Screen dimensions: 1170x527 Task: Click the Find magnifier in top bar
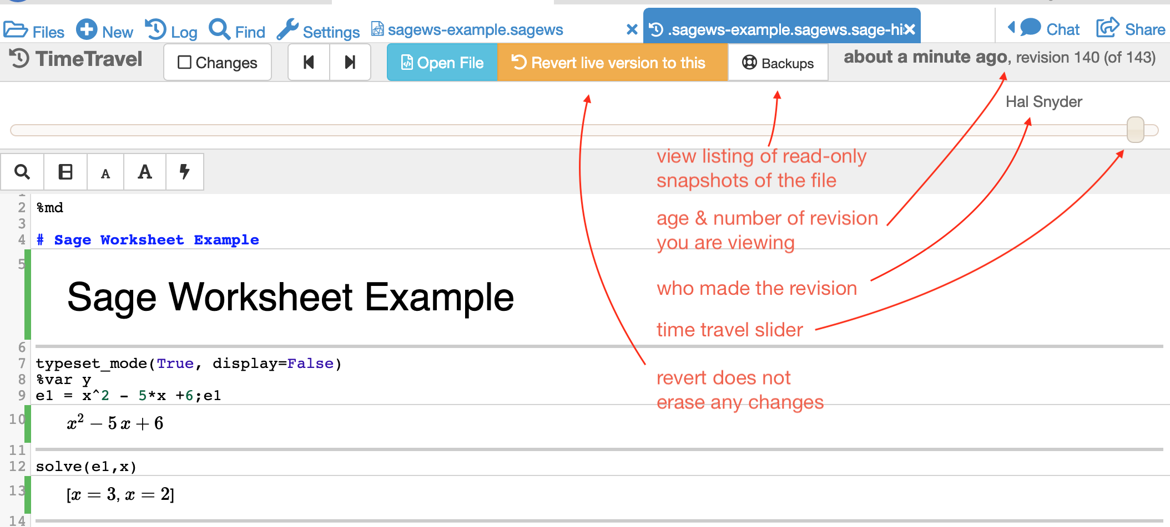coord(220,29)
